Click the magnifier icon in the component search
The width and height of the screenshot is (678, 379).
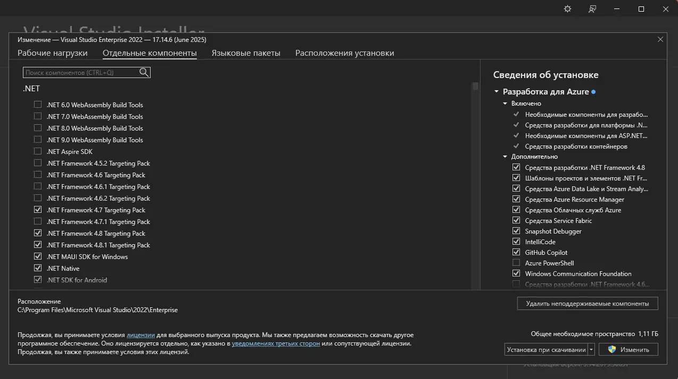[x=144, y=72]
